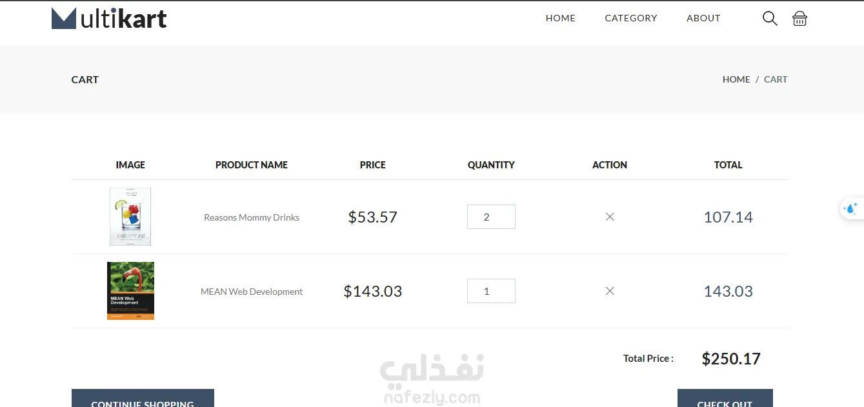This screenshot has width=864, height=407.
Task: Go to the About page
Action: 703,18
